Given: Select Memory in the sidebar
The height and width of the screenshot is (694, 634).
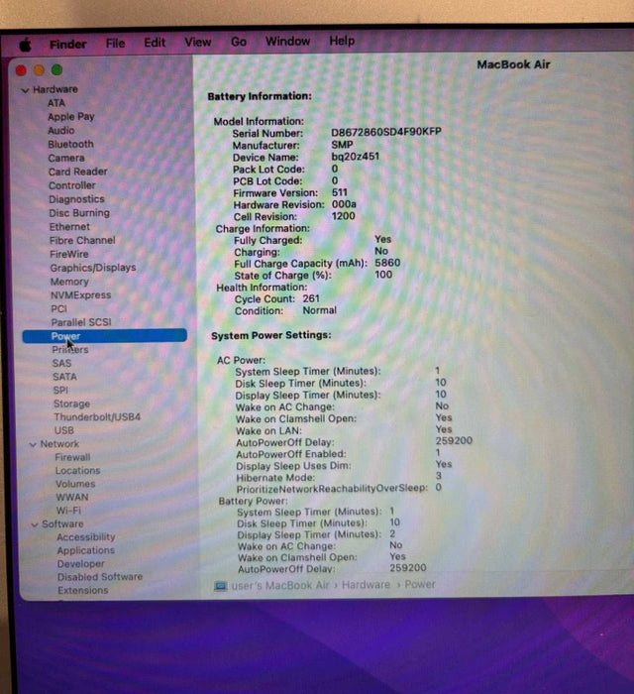Looking at the screenshot, I should click(x=69, y=282).
